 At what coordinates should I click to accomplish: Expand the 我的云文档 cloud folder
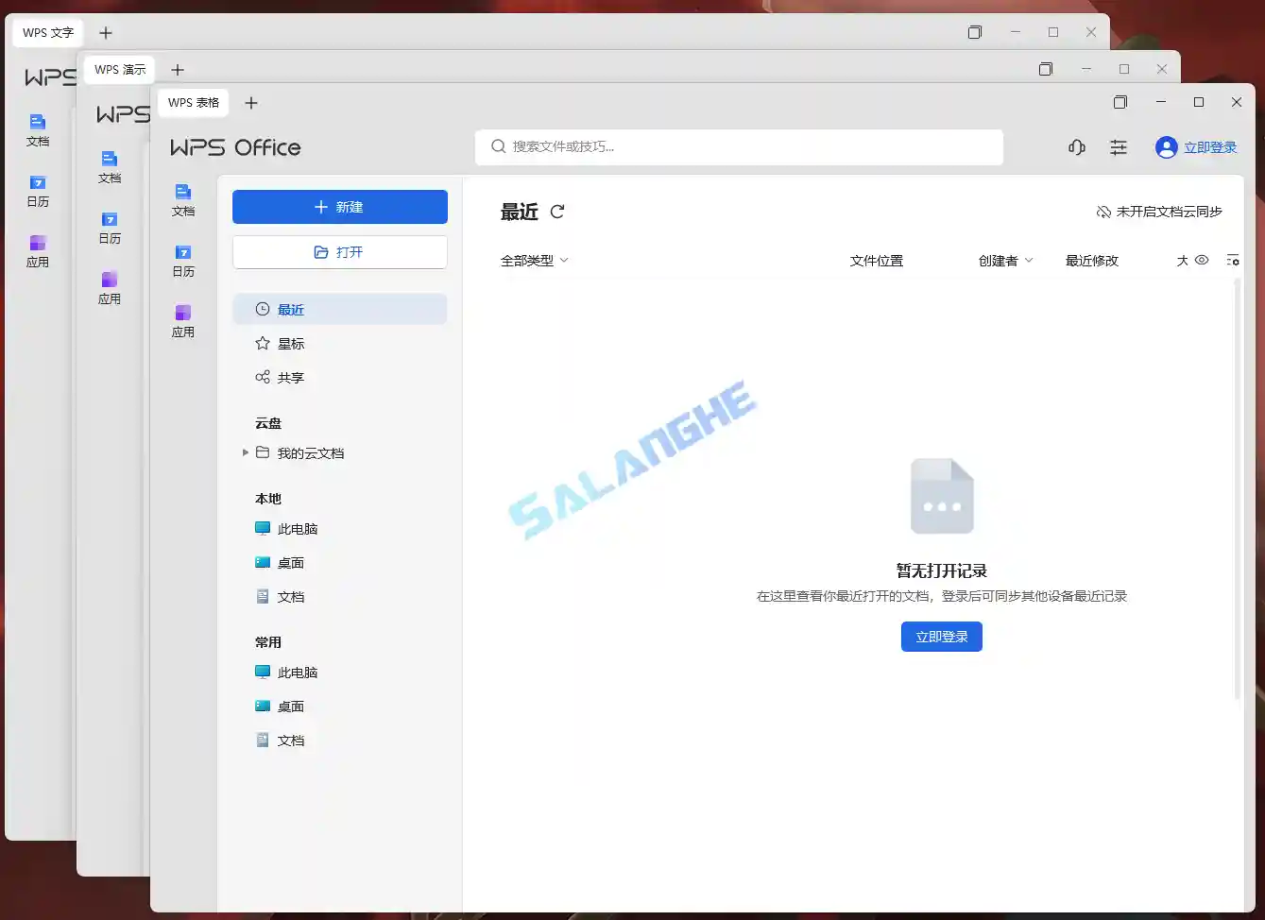click(x=246, y=452)
